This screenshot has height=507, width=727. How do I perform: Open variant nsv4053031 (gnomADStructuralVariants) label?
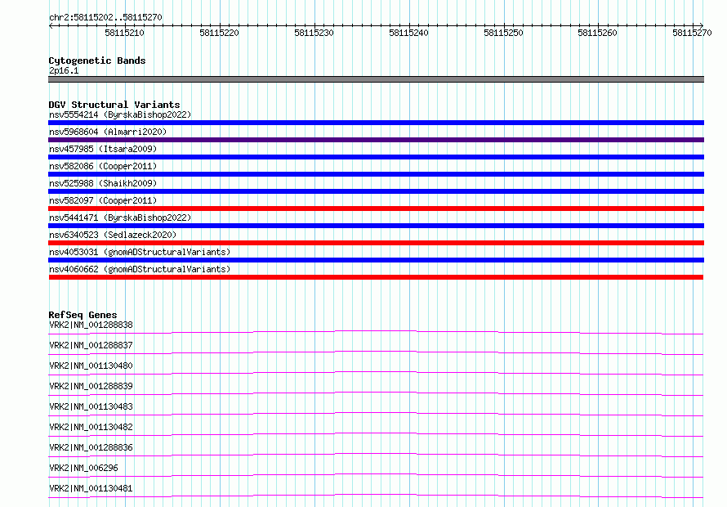140,252
